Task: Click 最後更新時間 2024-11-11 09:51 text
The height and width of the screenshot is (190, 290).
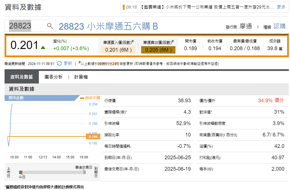Action: click(x=29, y=64)
